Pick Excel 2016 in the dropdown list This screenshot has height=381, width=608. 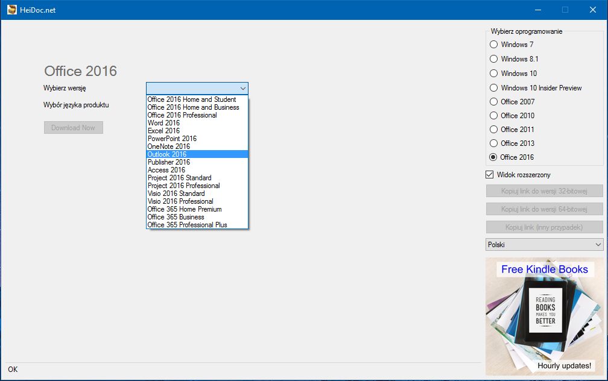pos(197,131)
